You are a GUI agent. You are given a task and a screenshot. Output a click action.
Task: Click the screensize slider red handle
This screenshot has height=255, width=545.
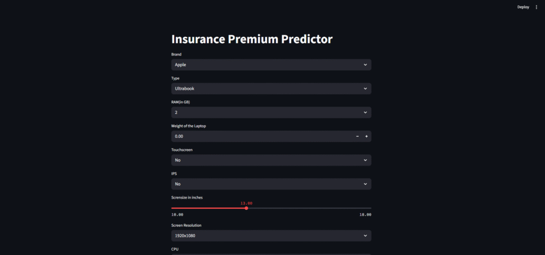tap(246, 208)
